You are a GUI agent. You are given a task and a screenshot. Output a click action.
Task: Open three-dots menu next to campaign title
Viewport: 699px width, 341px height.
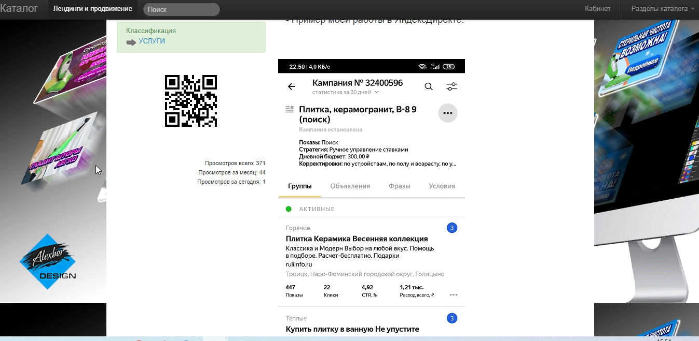click(x=448, y=113)
